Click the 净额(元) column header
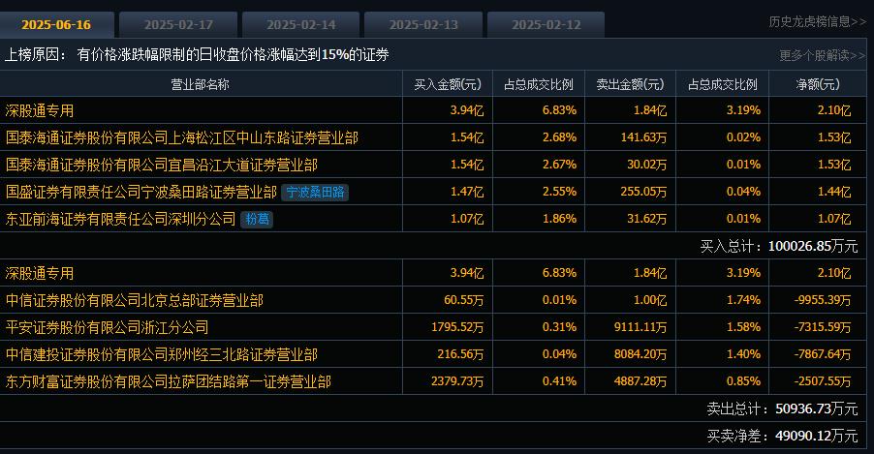This screenshot has height=454, width=874. (814, 84)
